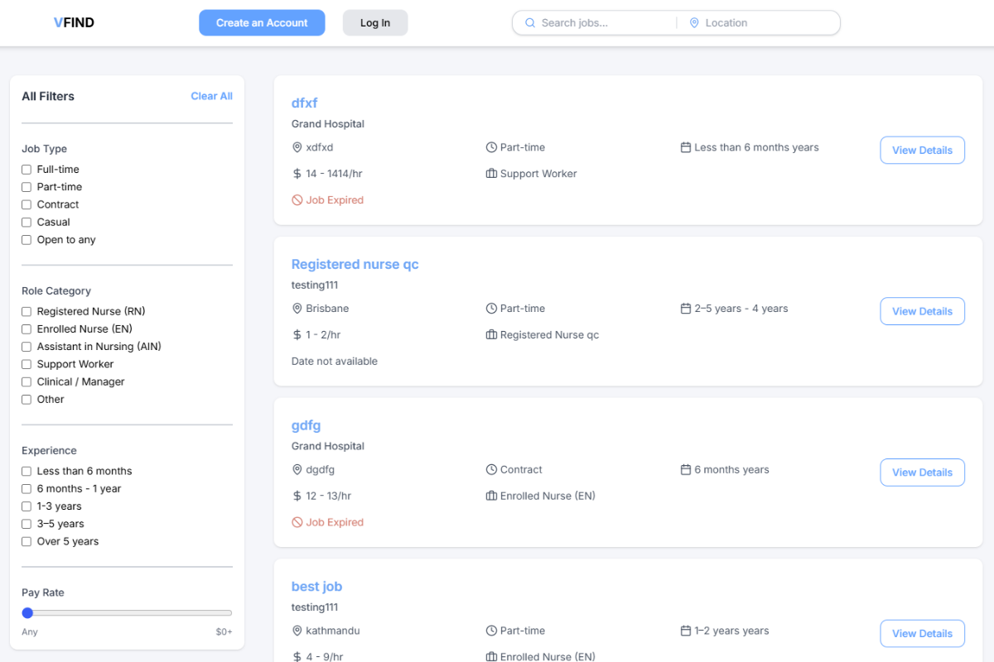Click the Pay Rate slider handle
The height and width of the screenshot is (662, 994).
click(x=27, y=613)
